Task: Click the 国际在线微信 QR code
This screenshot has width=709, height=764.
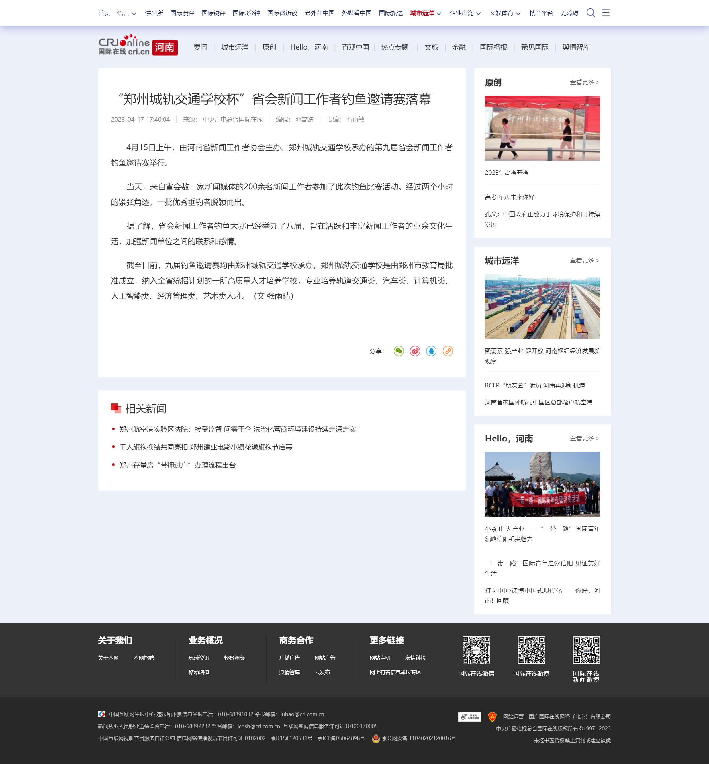Action: coord(476,650)
